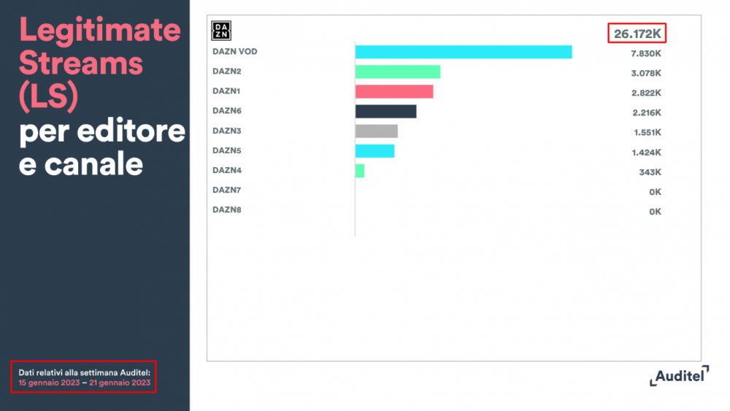Select the 2.216K value for DAZN6

point(646,112)
